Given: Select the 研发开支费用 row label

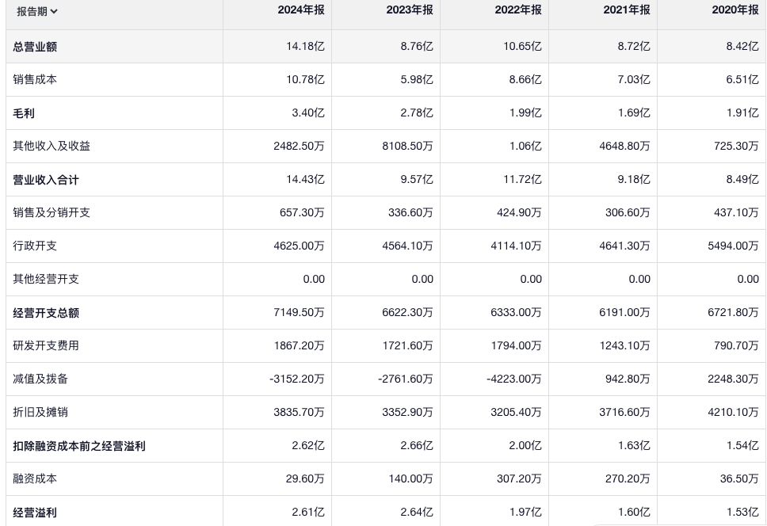Looking at the screenshot, I should coord(46,346).
